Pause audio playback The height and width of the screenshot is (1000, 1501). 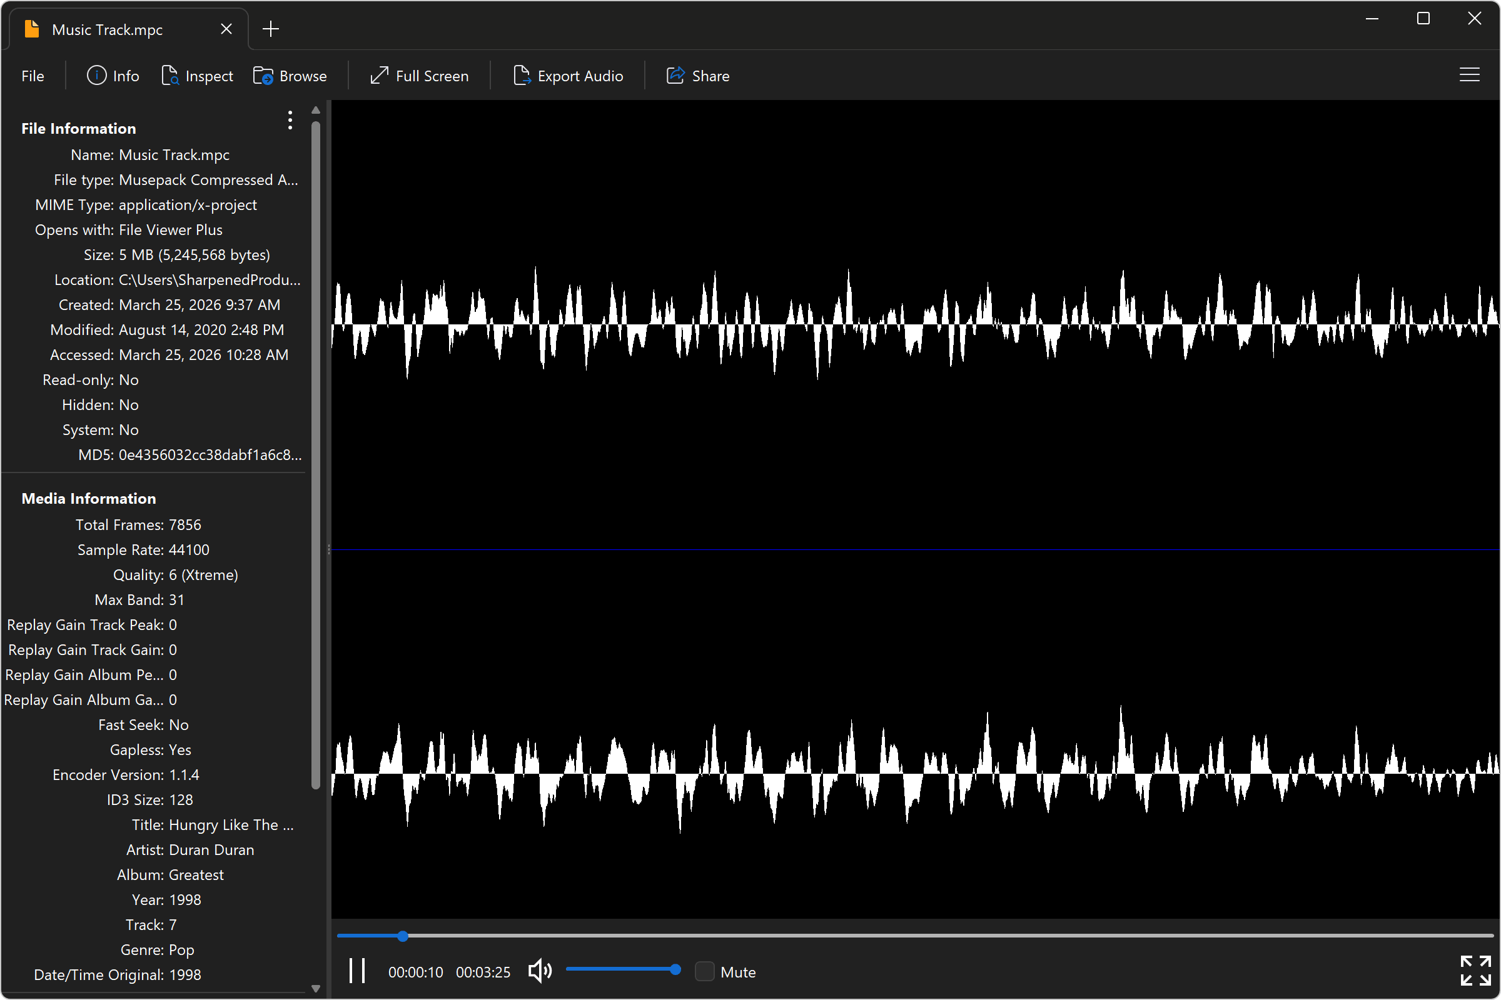[x=357, y=971]
